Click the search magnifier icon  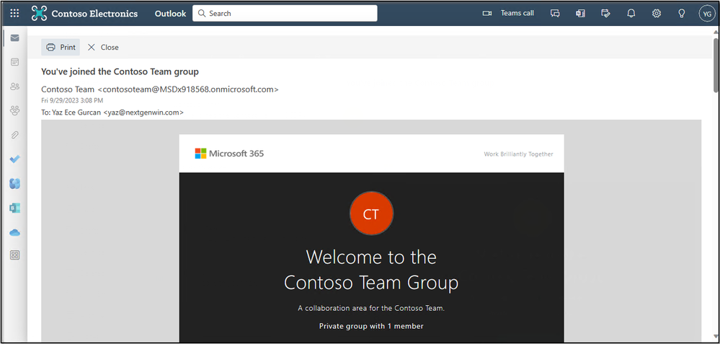(x=202, y=13)
